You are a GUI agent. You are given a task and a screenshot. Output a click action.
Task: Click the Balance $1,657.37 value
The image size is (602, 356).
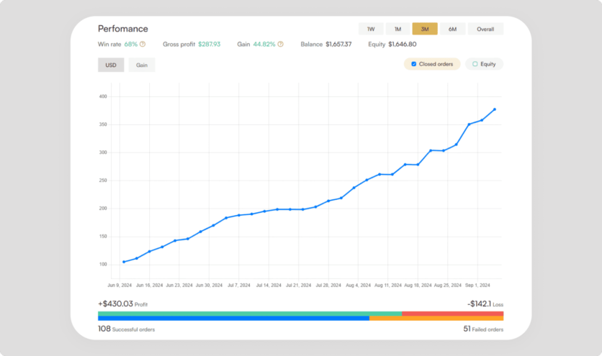[338, 45]
